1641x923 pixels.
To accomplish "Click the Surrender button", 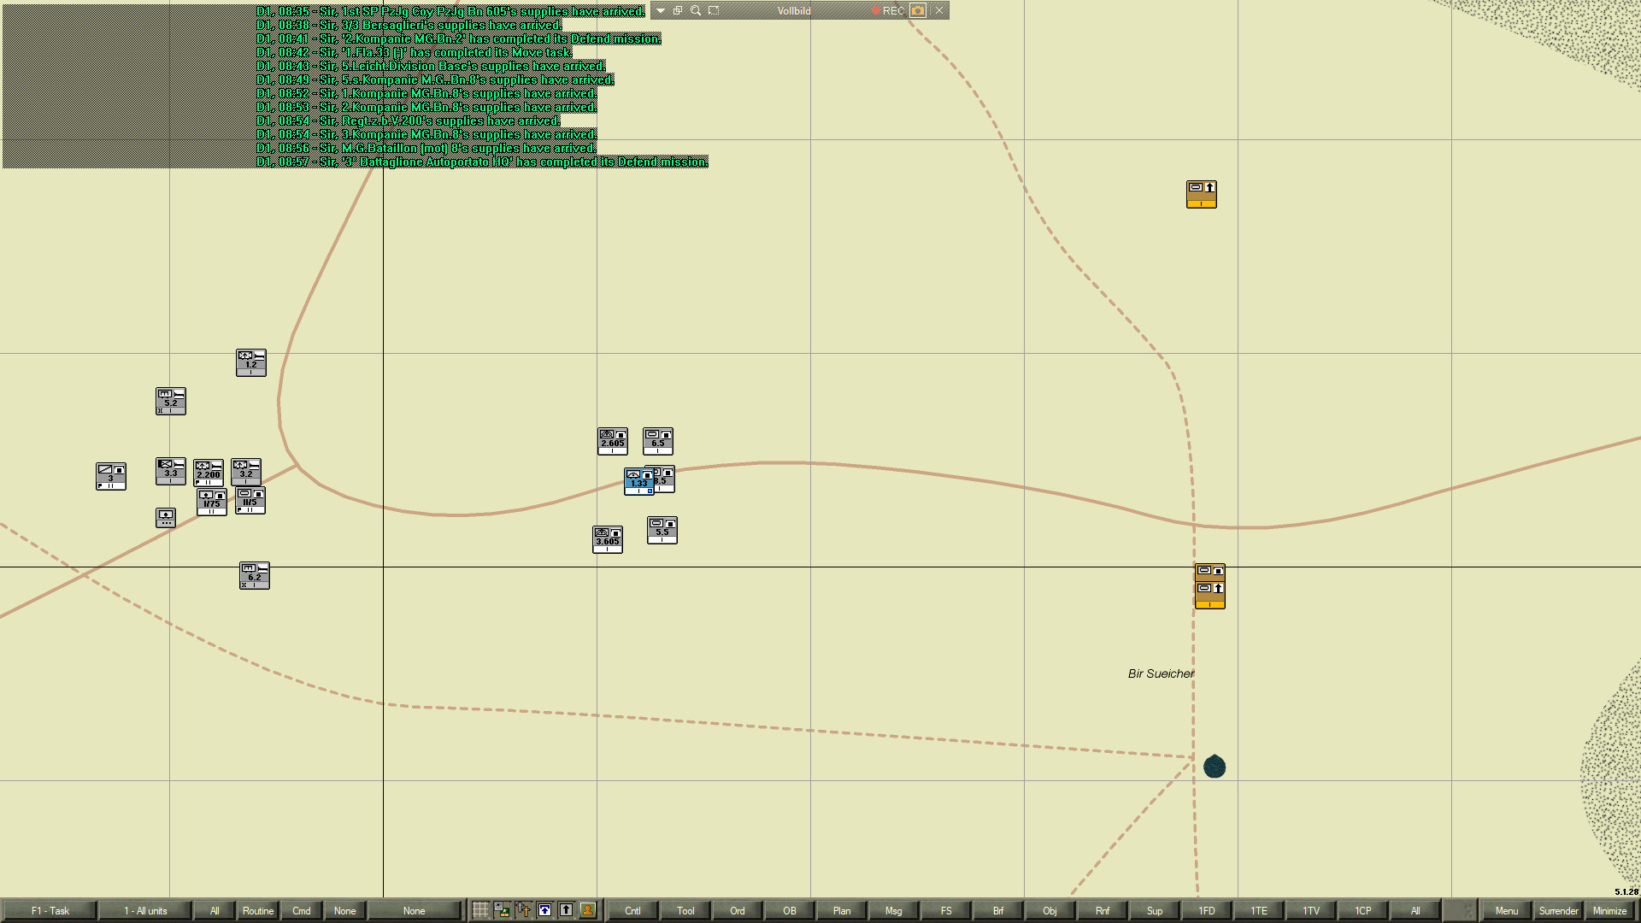I will pyautogui.click(x=1558, y=910).
